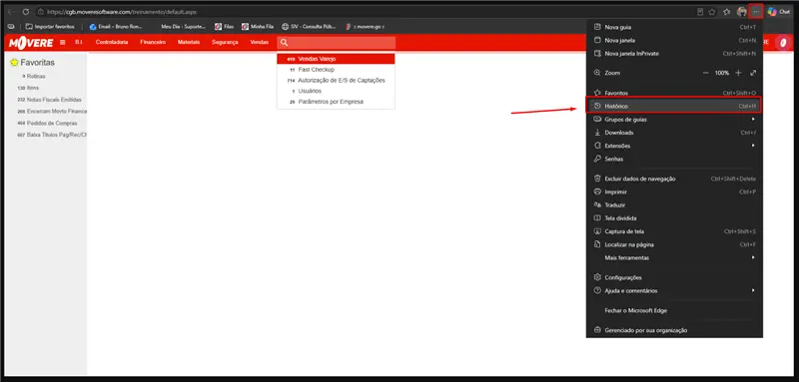Select Fast Checkup search result
The image size is (799, 382).
click(336, 70)
